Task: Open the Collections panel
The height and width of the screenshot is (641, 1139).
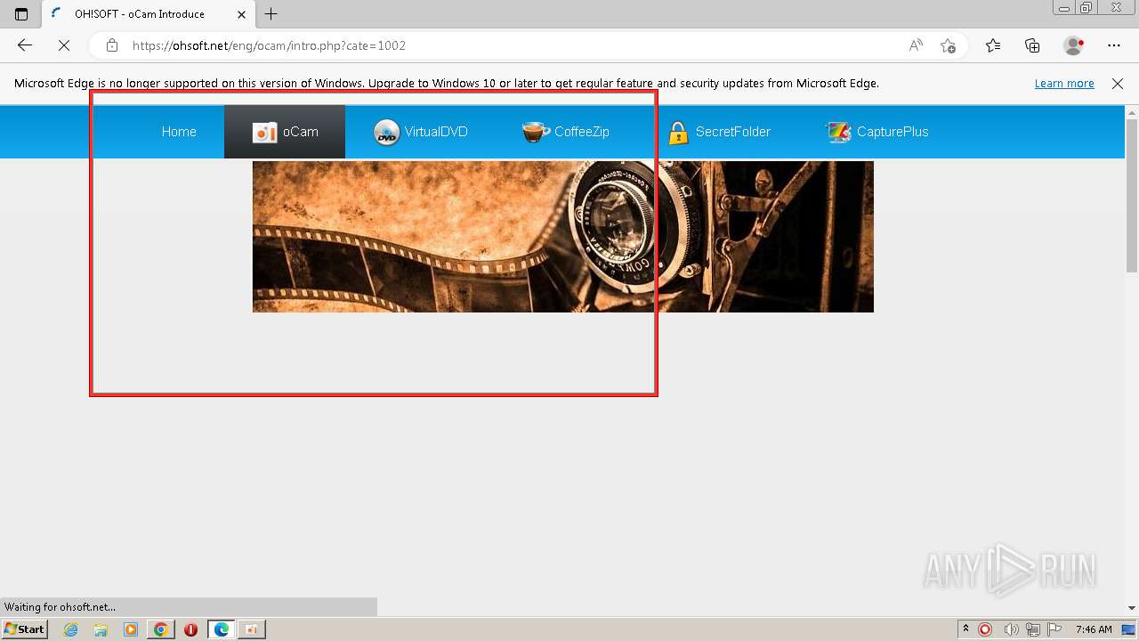Action: (x=1032, y=45)
